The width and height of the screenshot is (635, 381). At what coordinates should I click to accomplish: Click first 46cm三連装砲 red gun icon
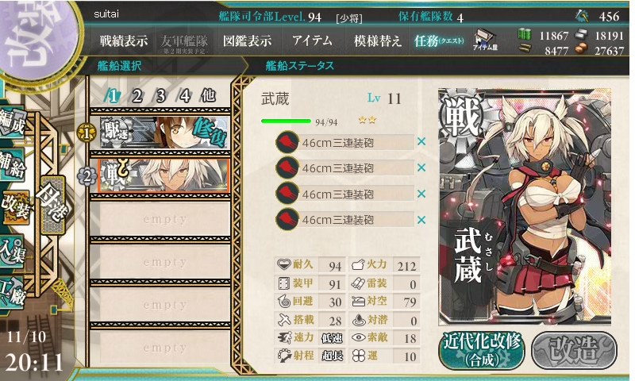coord(287,143)
